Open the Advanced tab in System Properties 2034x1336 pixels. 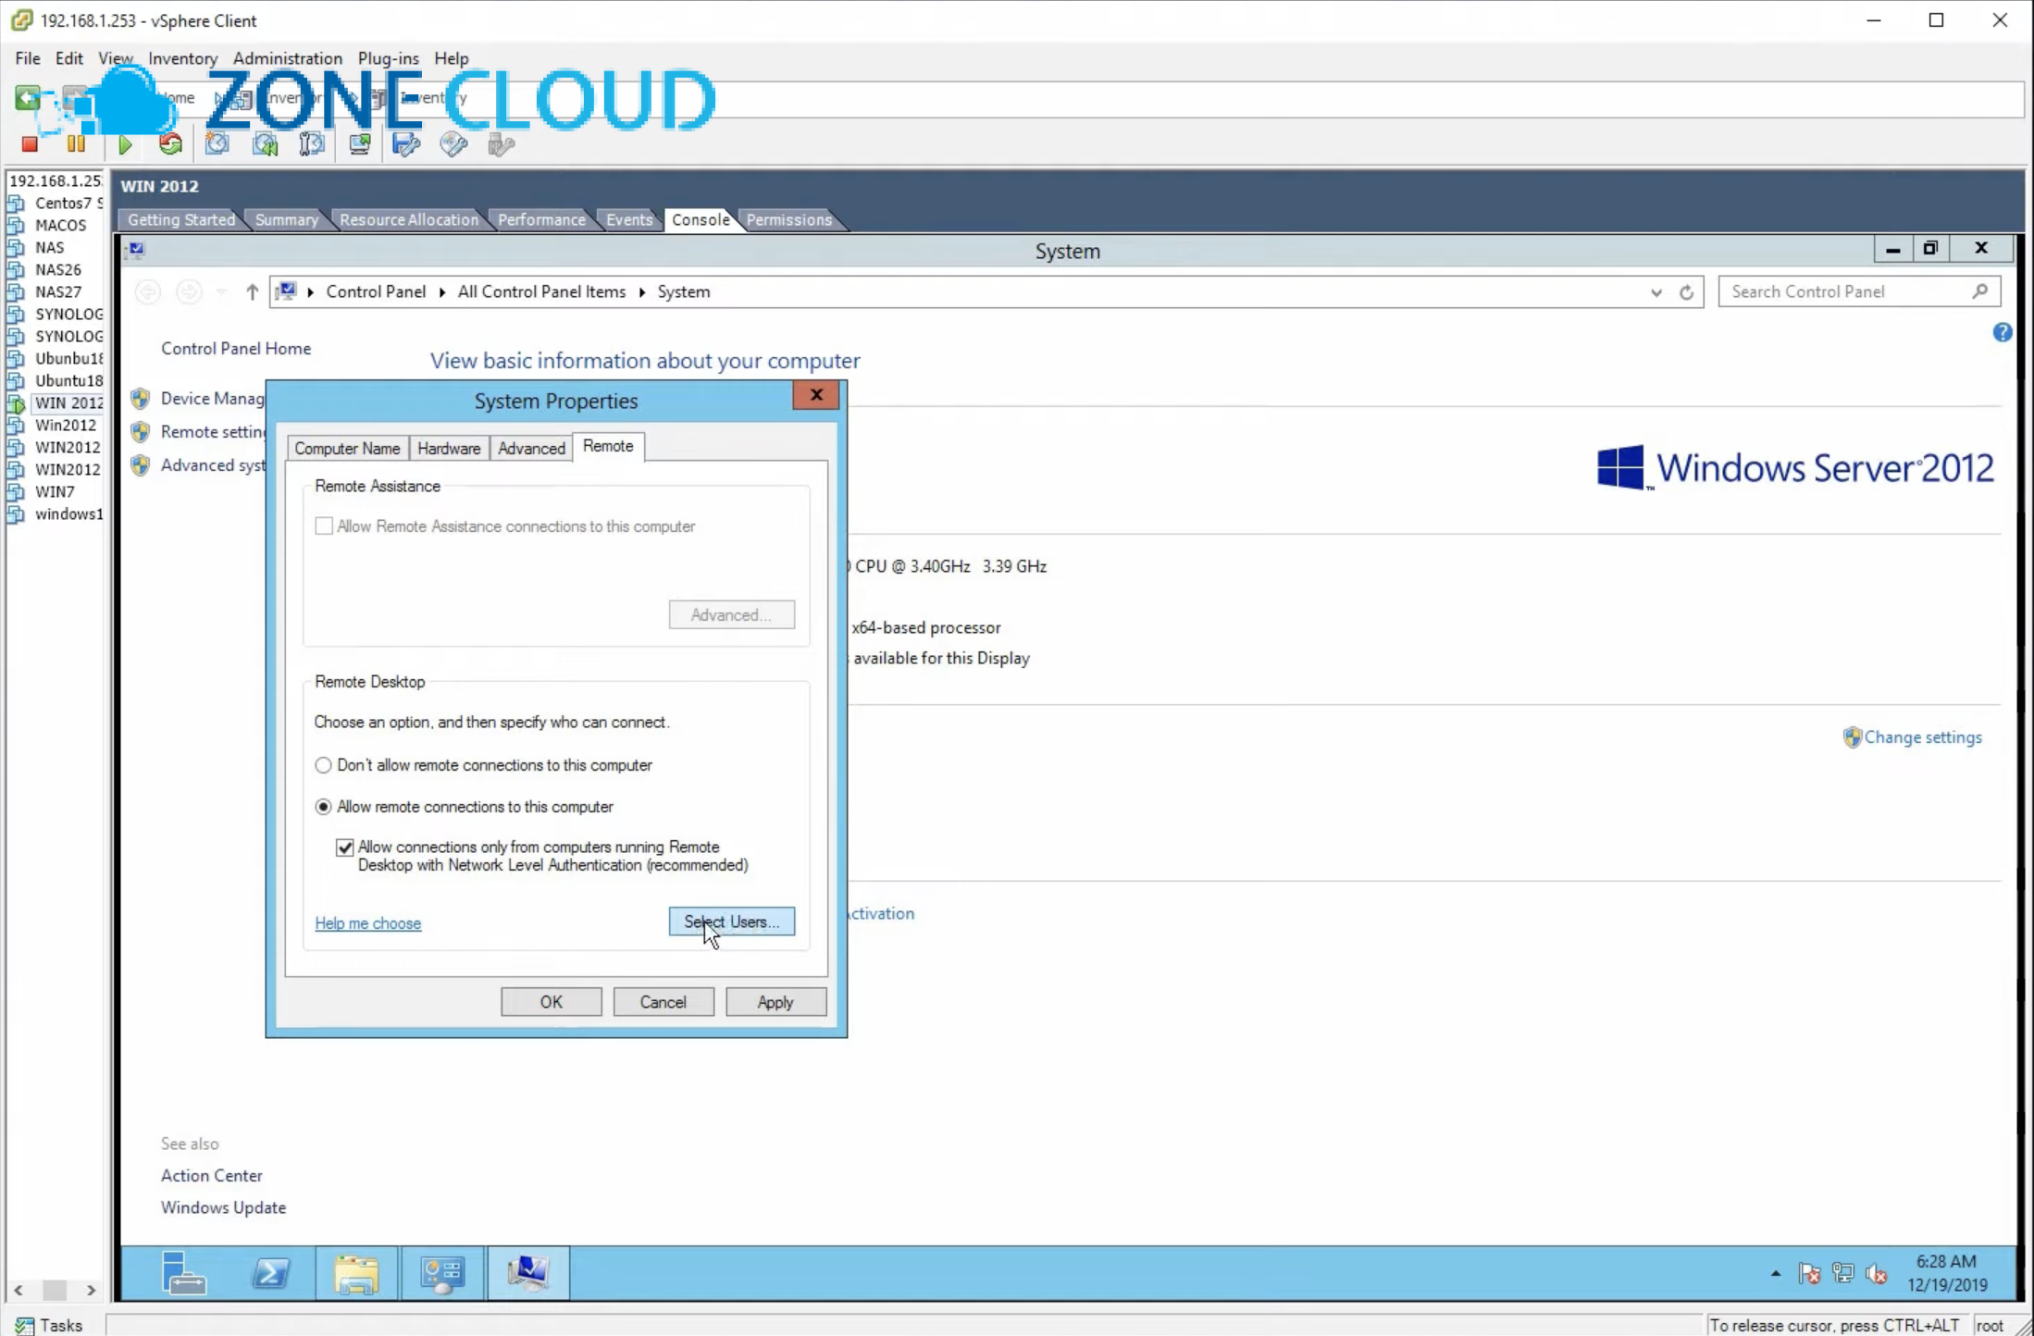pos(531,449)
